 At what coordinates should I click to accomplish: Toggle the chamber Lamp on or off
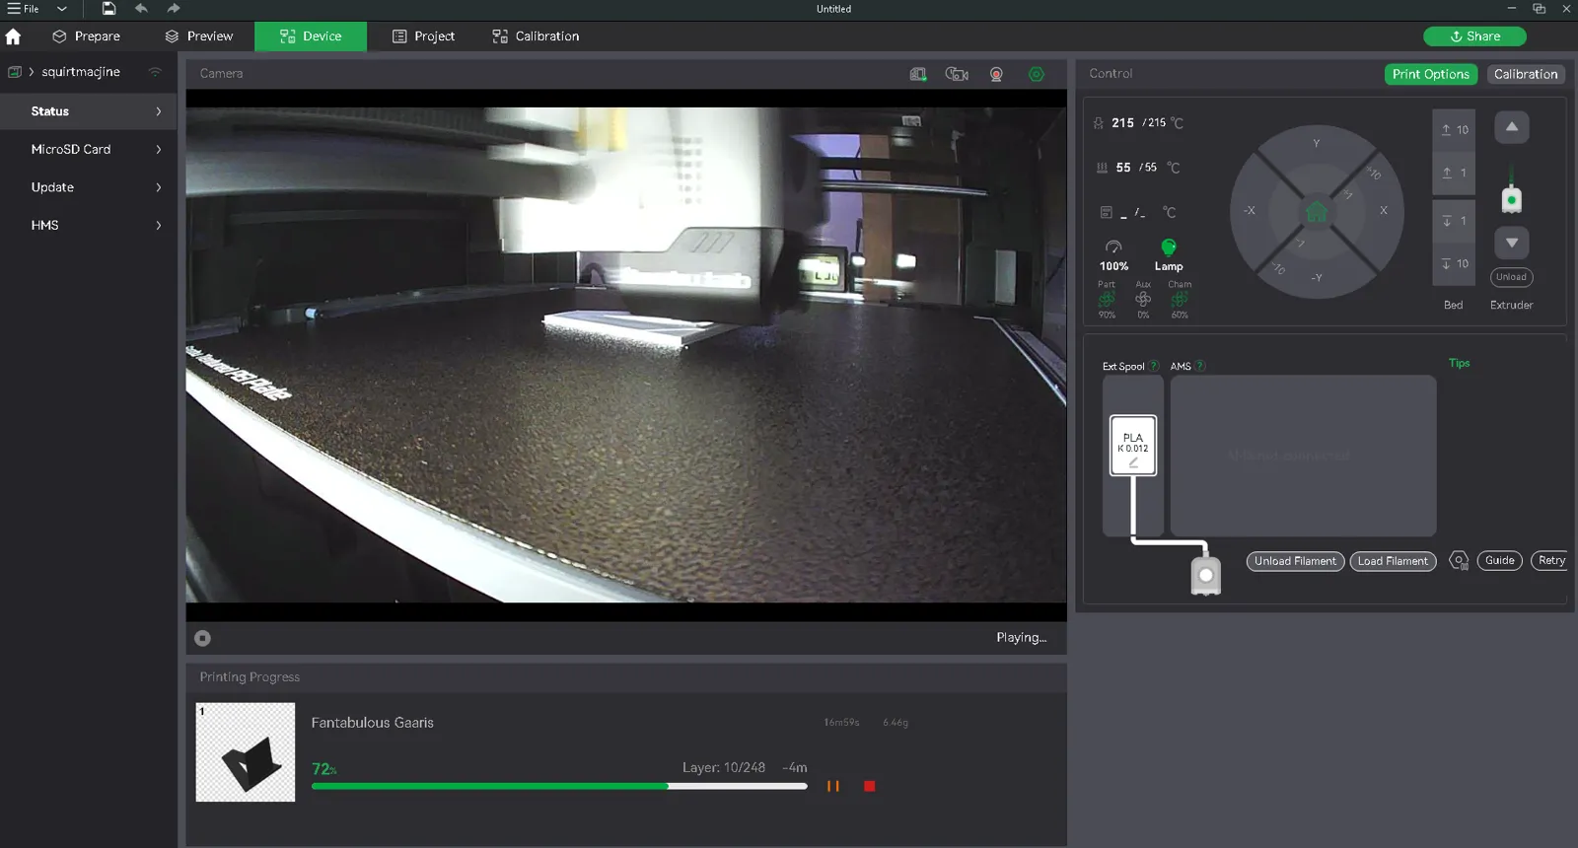1169,253
